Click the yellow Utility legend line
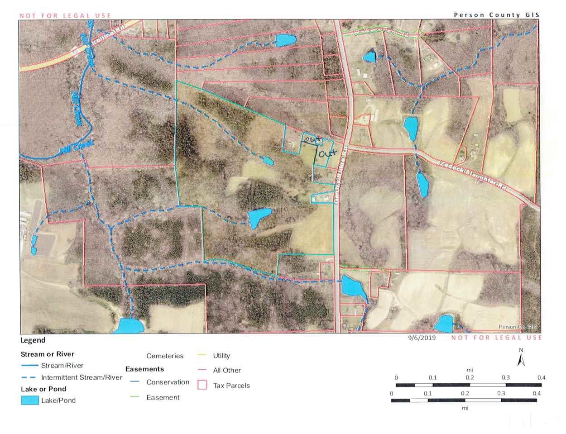The image size is (566, 434). pyautogui.click(x=202, y=355)
